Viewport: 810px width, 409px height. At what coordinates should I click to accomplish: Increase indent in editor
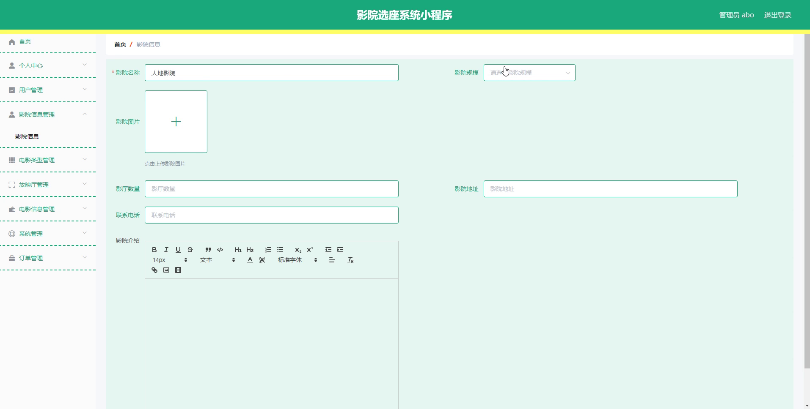point(340,250)
